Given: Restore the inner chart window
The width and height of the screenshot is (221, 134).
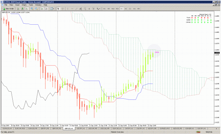Looking at the screenshot, I should 216,5.
